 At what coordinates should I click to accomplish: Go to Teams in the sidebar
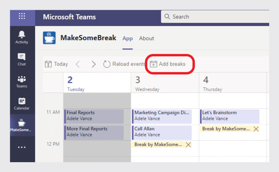tap(22, 81)
